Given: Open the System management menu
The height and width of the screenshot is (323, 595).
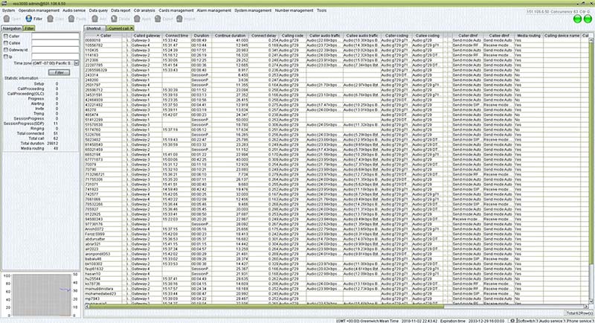Looking at the screenshot, I should [253, 10].
